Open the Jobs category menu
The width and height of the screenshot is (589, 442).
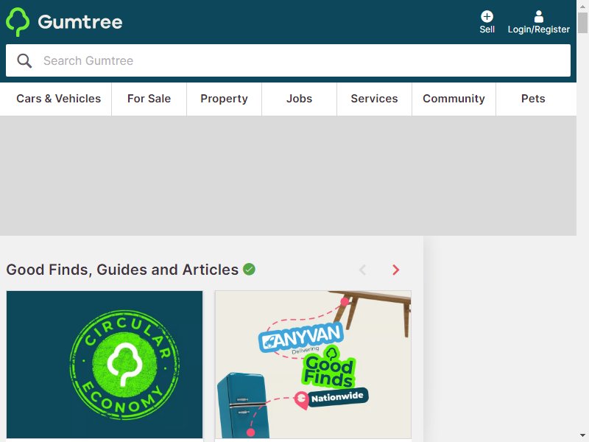300,99
